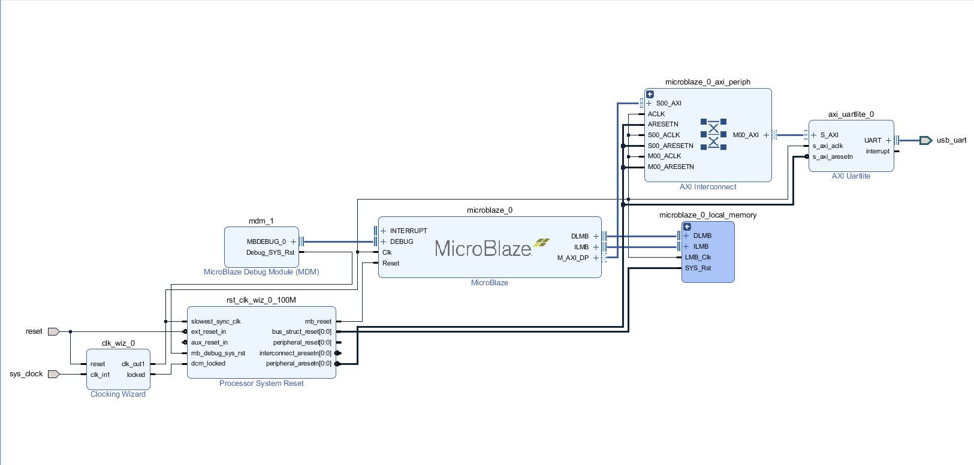Expand the S00_AXI interface on AXI Interconnect

(x=649, y=103)
